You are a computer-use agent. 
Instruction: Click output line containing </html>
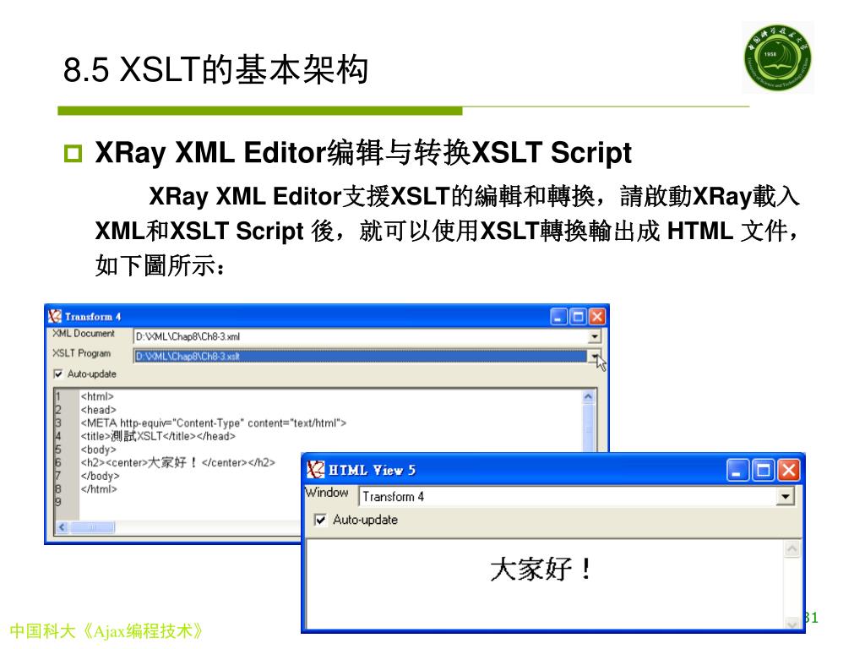coord(99,489)
